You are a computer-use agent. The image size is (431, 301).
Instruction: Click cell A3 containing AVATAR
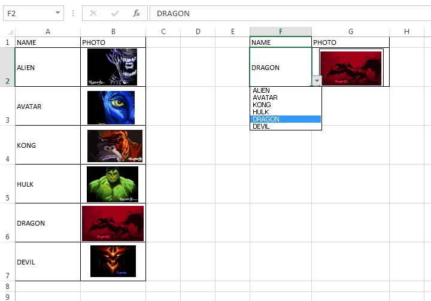pyautogui.click(x=48, y=106)
